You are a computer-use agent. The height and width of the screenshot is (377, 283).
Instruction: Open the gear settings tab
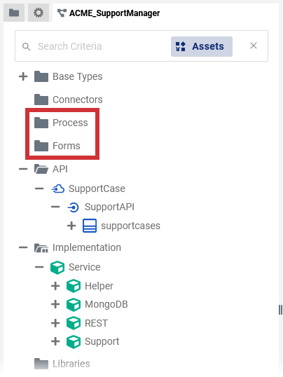39,13
